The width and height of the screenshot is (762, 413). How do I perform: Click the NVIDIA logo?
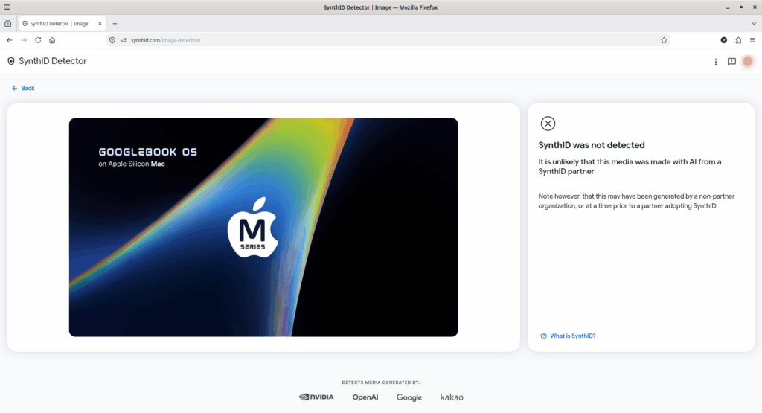tap(316, 397)
